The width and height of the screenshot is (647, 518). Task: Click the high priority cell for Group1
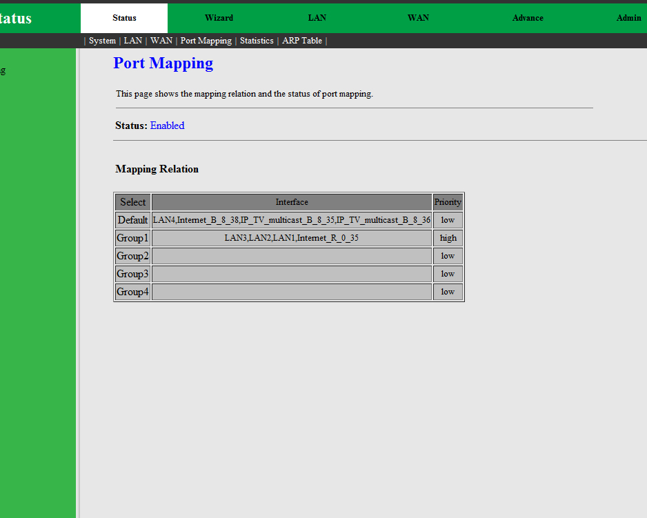coord(448,238)
